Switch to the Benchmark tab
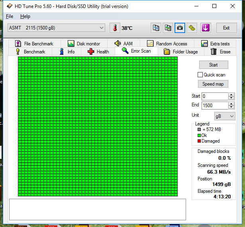This screenshot has height=227, width=245. (x=30, y=52)
